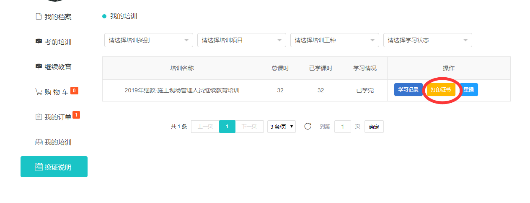Open the 请选择培训项目 dropdown
This screenshot has width=530, height=203.
(x=241, y=40)
